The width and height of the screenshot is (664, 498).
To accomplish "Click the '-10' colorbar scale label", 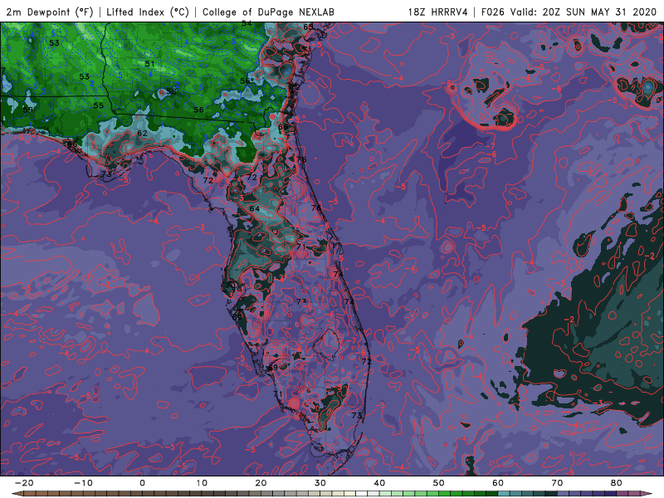I will (x=83, y=483).
